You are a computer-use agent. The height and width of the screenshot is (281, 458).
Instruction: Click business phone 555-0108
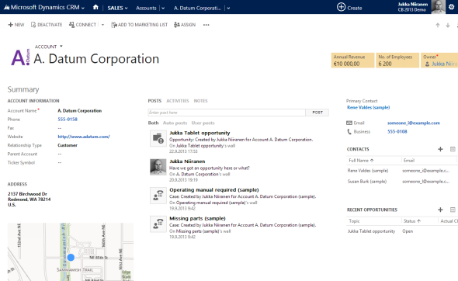click(x=397, y=132)
